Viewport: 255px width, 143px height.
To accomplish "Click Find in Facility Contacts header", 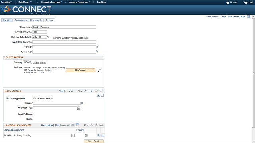I will [x=61, y=91].
